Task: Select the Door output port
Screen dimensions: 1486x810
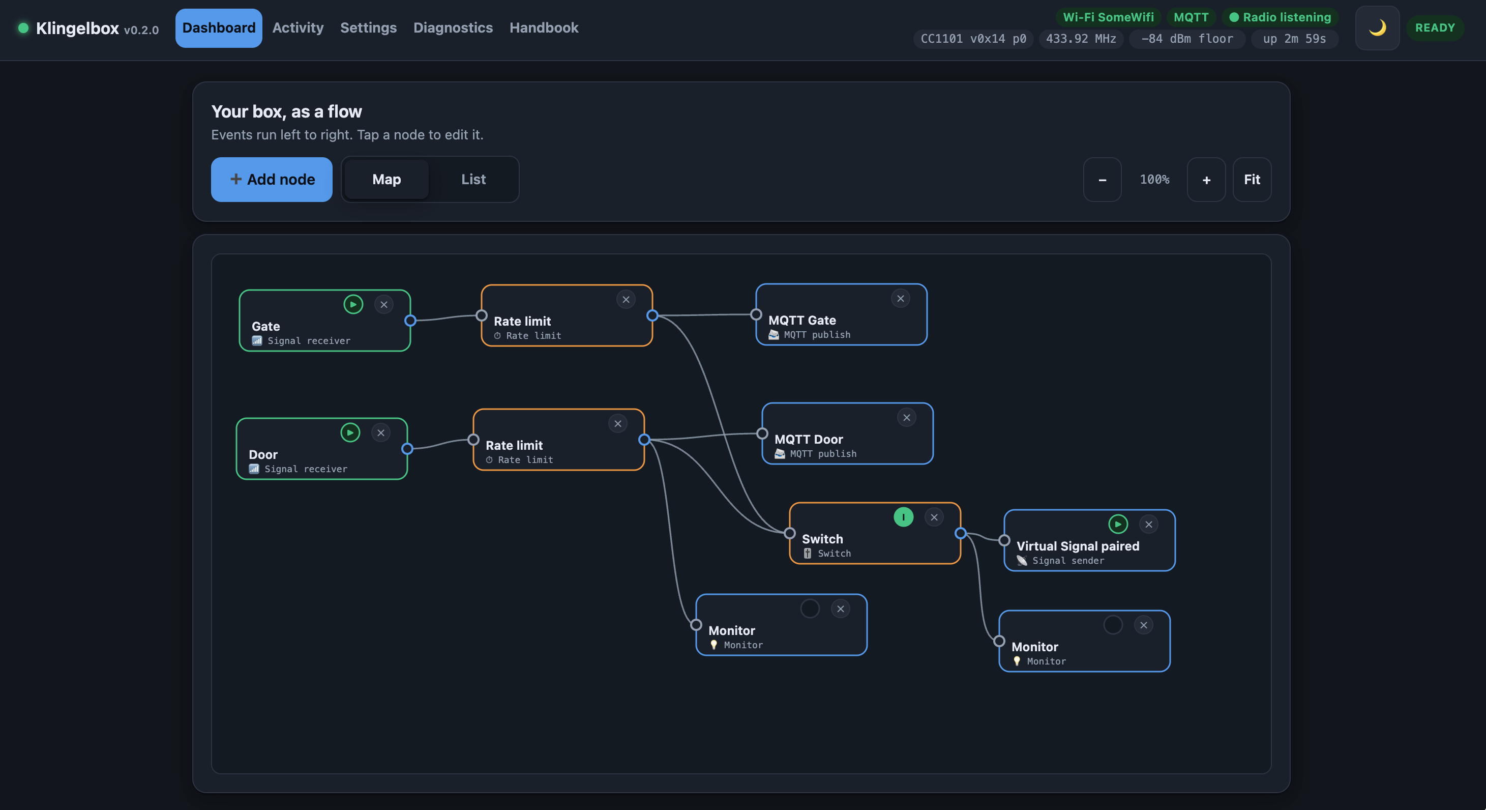Action: click(407, 449)
